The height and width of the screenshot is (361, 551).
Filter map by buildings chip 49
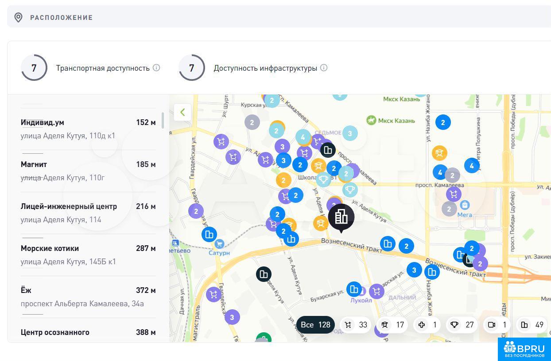click(532, 325)
